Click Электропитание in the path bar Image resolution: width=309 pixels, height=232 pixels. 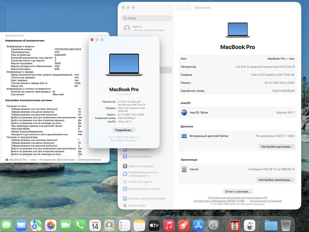tap(90, 160)
